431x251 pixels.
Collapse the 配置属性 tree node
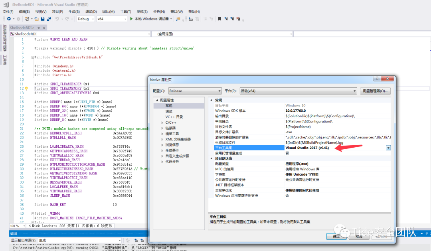coord(157,100)
